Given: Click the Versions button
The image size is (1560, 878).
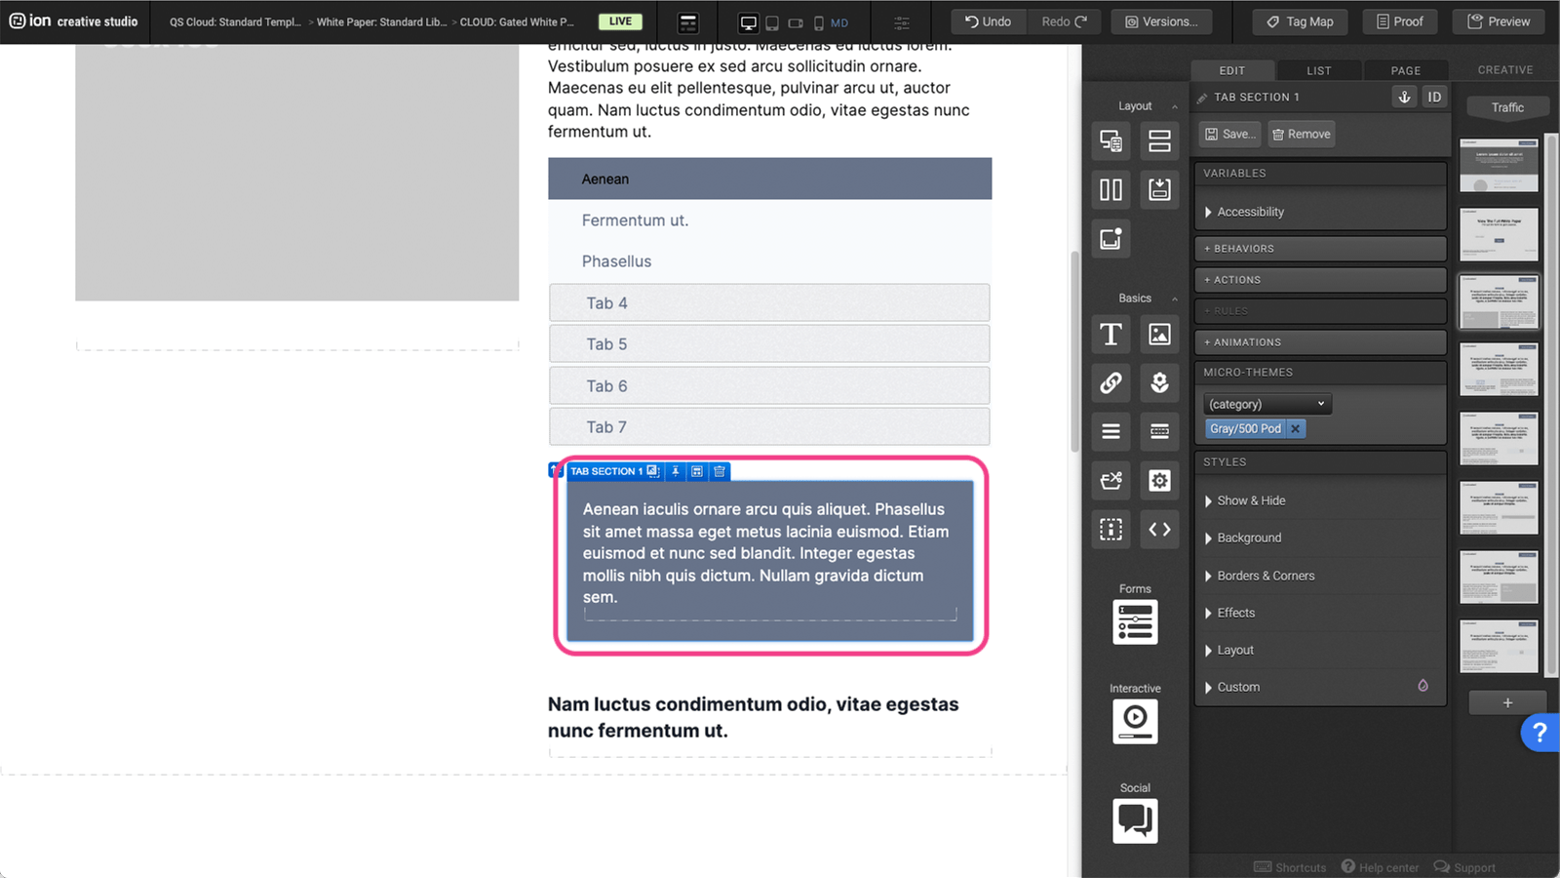Looking at the screenshot, I should [x=1161, y=21].
